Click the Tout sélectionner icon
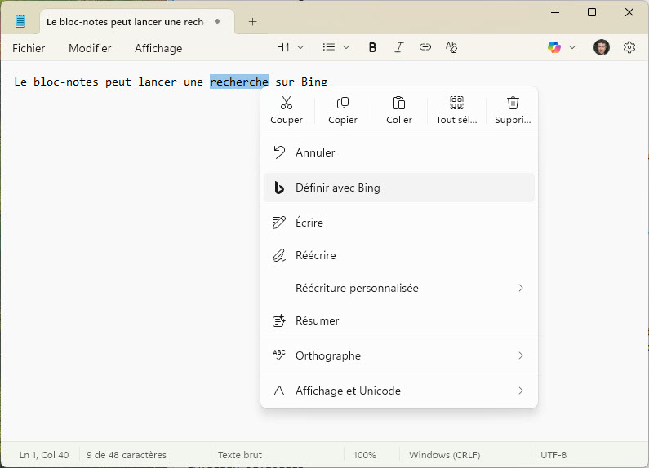649x468 pixels. pyautogui.click(x=456, y=104)
